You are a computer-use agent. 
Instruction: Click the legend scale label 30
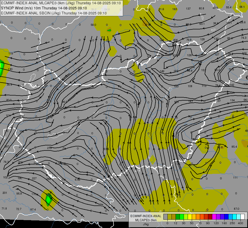[183, 223]
